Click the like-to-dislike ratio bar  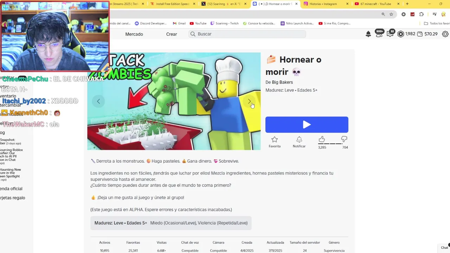pos(330,144)
